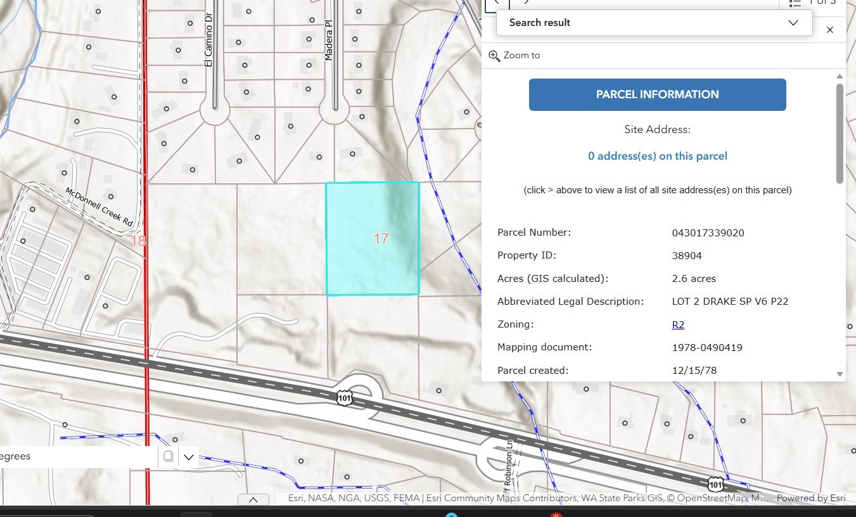Click the popup scroll up arrow
The width and height of the screenshot is (856, 517).
(x=840, y=77)
